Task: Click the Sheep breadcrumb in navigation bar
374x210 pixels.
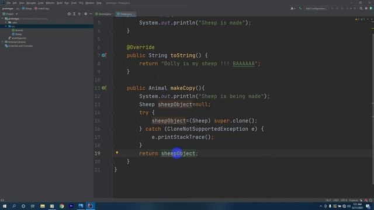Action: coord(27,9)
